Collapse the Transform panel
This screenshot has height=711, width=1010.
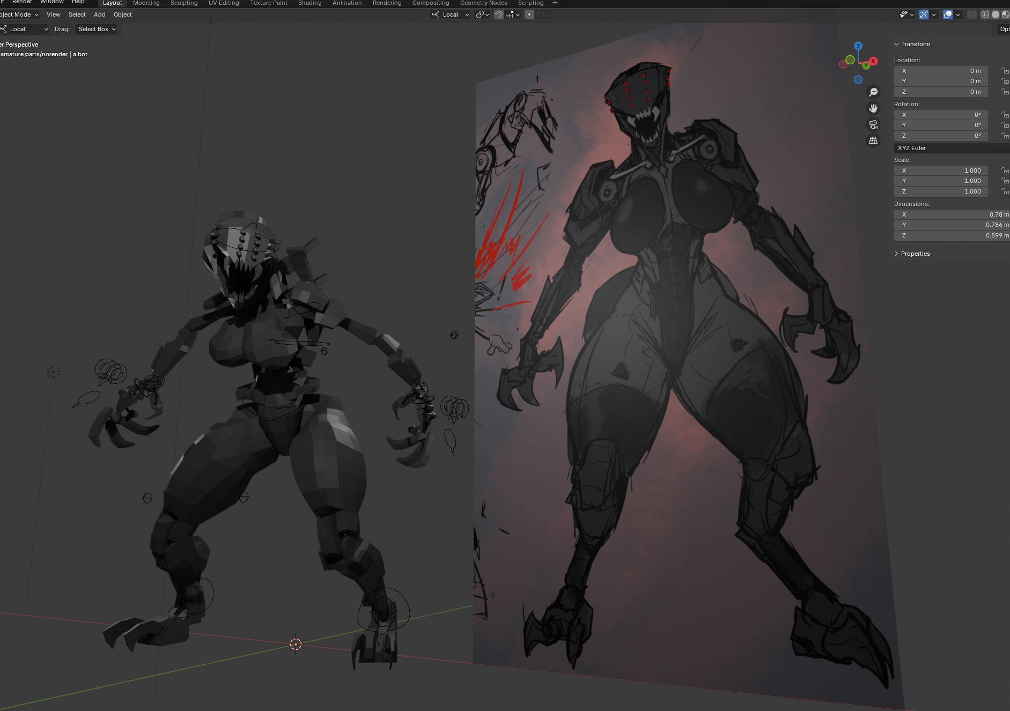click(x=915, y=44)
